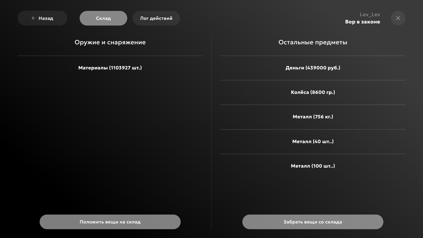The height and width of the screenshot is (238, 423).
Task: Go back using the Назад button
Action: coord(42,18)
